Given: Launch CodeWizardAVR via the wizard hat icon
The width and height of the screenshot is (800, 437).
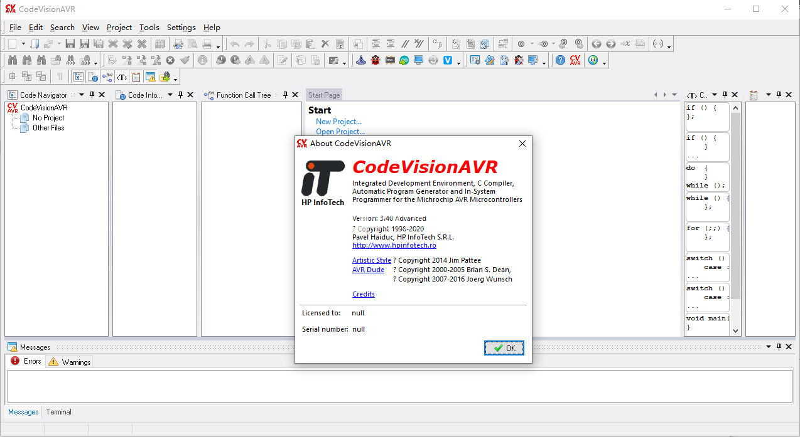Looking at the screenshot, I should 361,60.
